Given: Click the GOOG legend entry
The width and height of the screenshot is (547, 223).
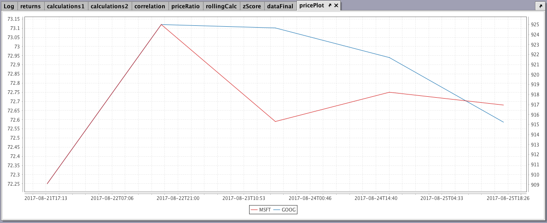Looking at the screenshot, I should click(x=289, y=210).
